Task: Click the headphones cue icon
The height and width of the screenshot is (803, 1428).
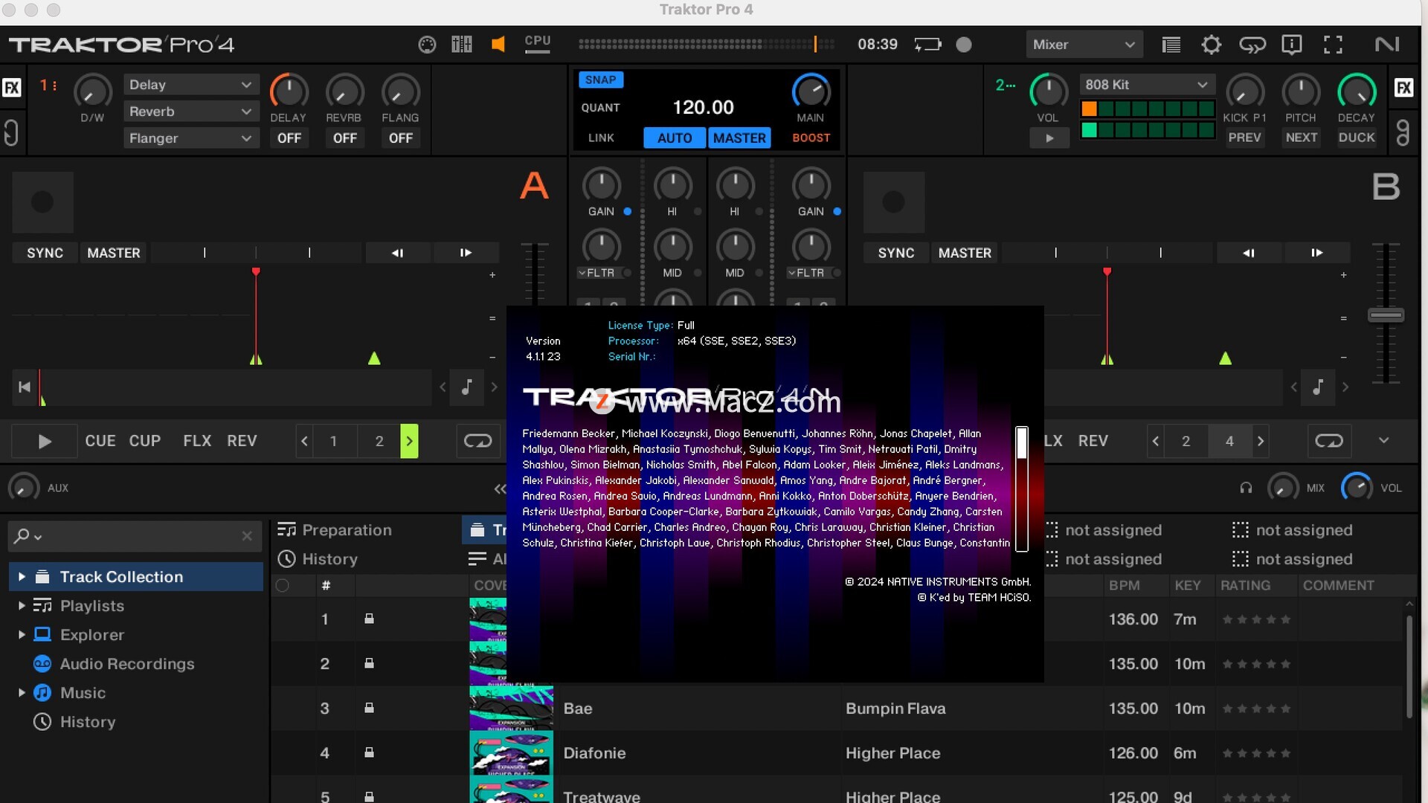Action: [1246, 488]
